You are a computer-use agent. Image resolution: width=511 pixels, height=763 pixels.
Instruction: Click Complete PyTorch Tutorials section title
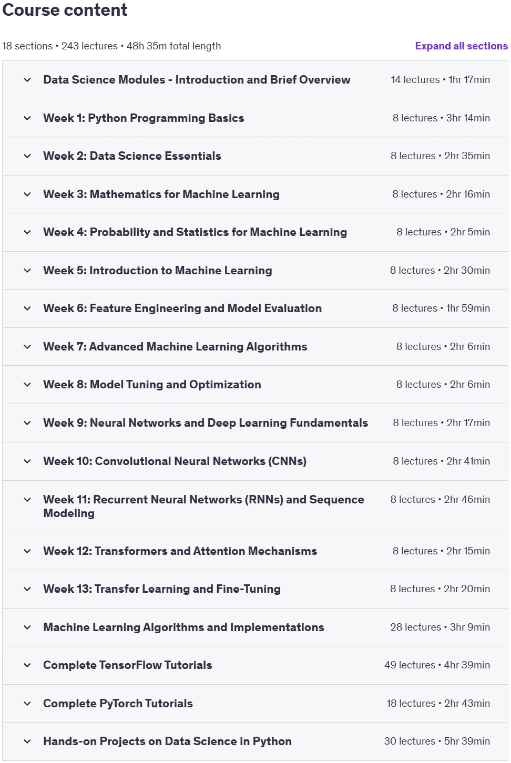118,704
